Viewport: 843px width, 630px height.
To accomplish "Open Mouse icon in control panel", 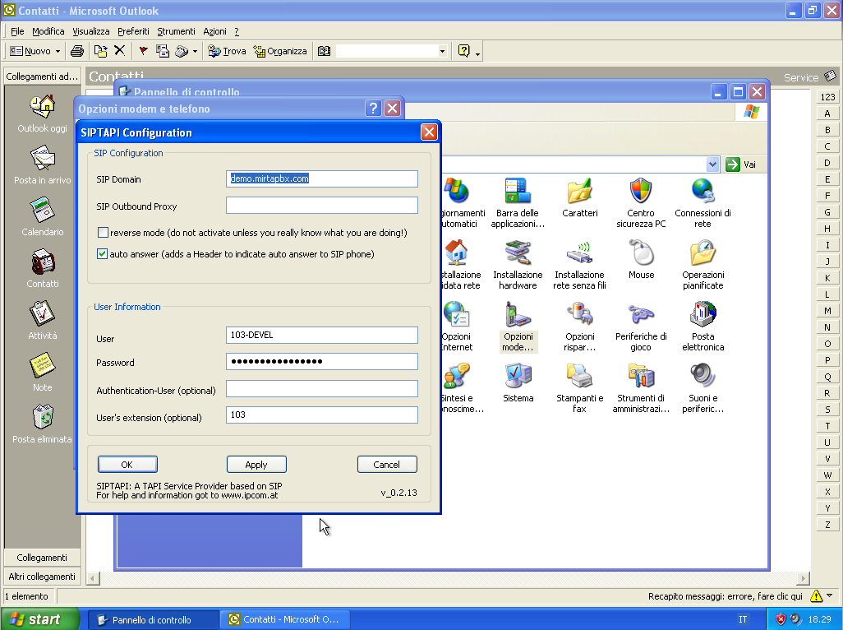I will click(x=641, y=259).
